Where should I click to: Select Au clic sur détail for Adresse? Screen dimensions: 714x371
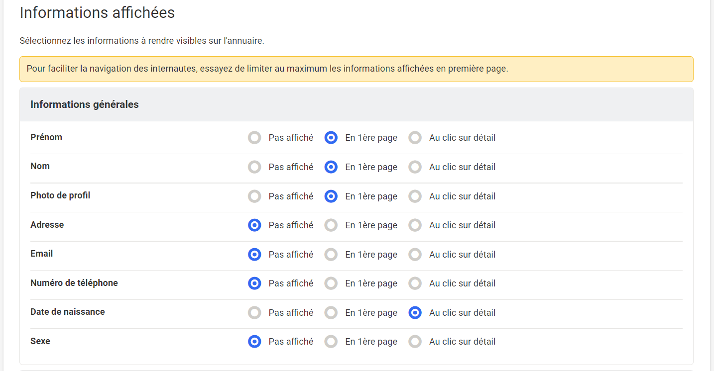pos(415,225)
